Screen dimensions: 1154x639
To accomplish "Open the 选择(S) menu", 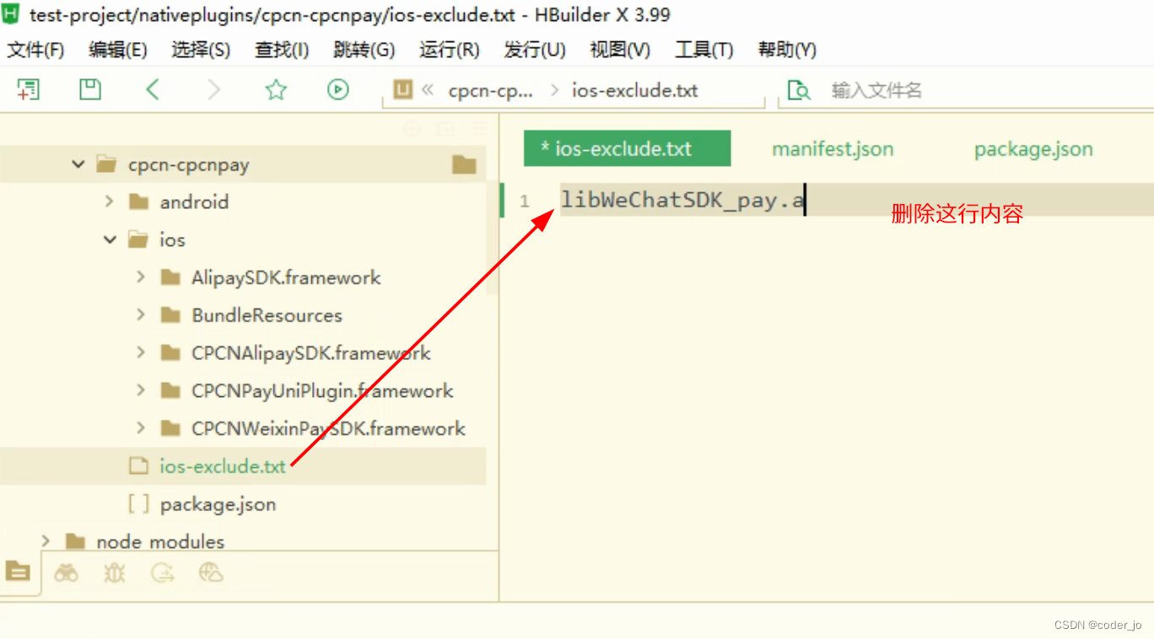I will point(201,50).
